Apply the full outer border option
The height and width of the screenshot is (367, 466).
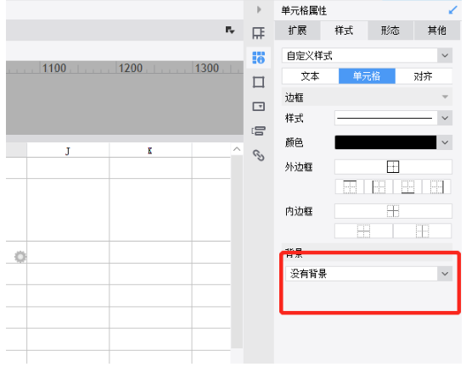click(393, 167)
